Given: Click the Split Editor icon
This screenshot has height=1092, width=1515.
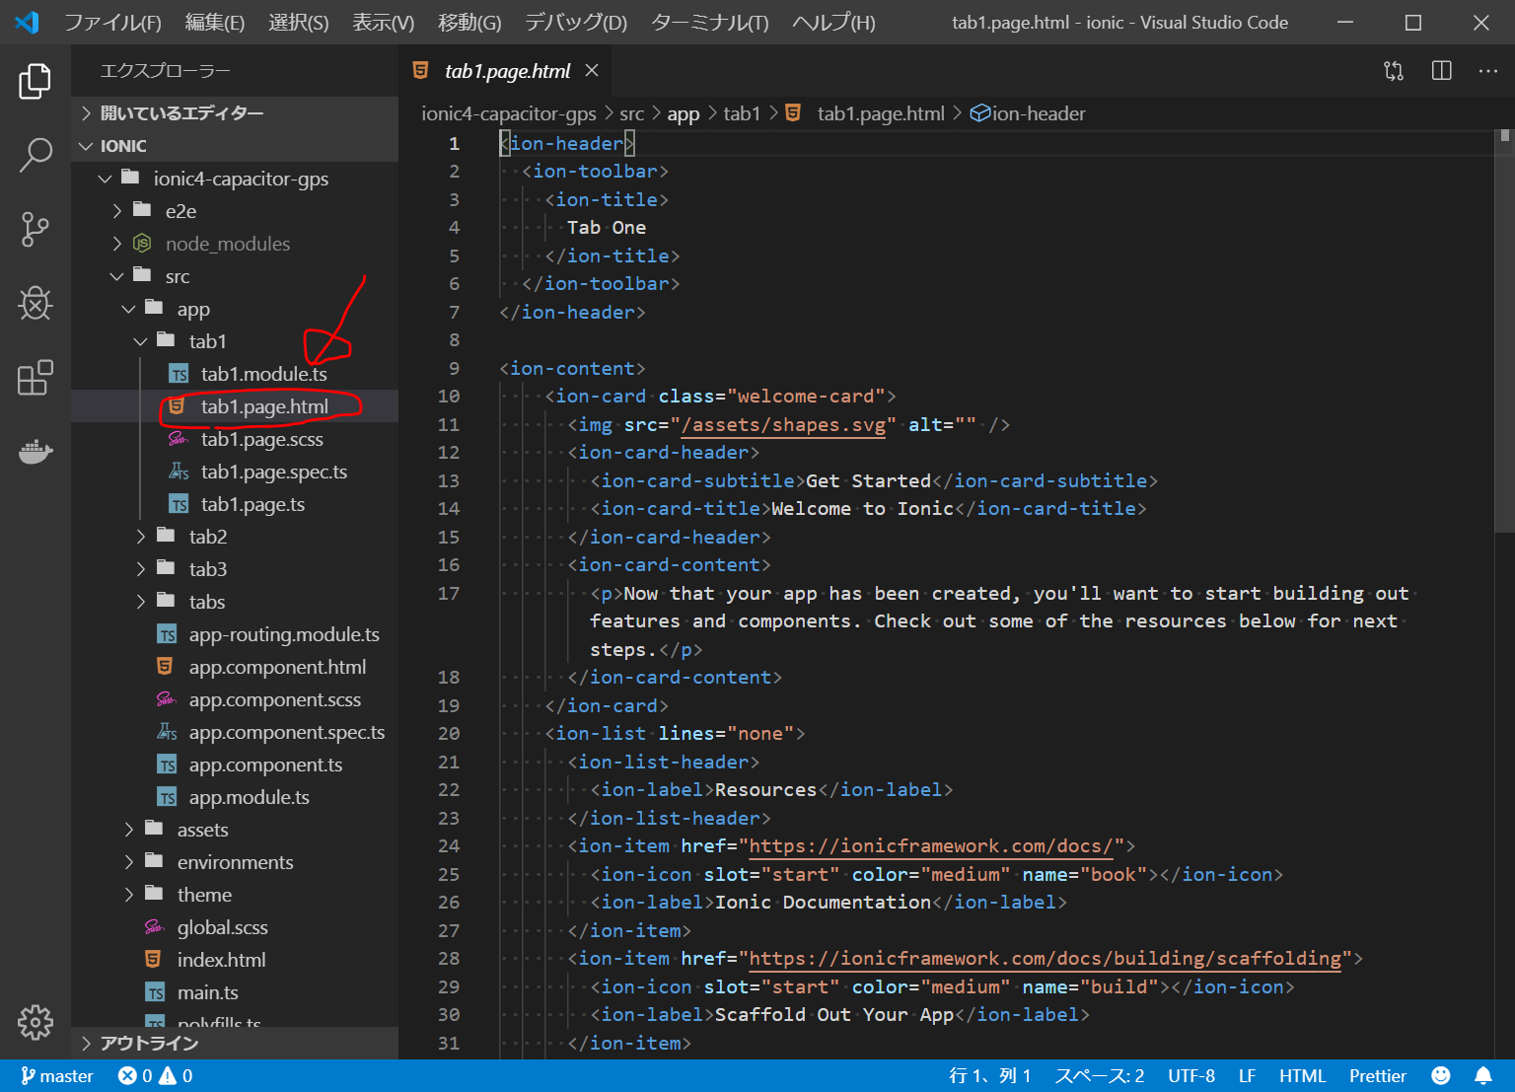Looking at the screenshot, I should coord(1441,71).
